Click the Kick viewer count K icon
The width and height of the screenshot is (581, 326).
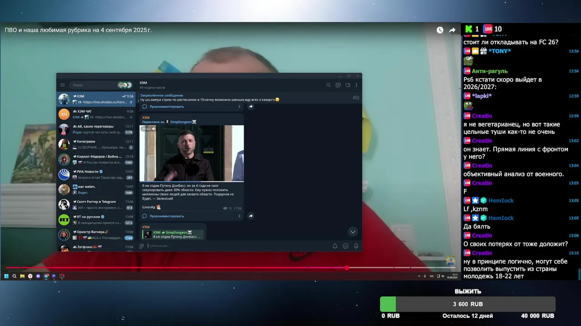[x=468, y=29]
